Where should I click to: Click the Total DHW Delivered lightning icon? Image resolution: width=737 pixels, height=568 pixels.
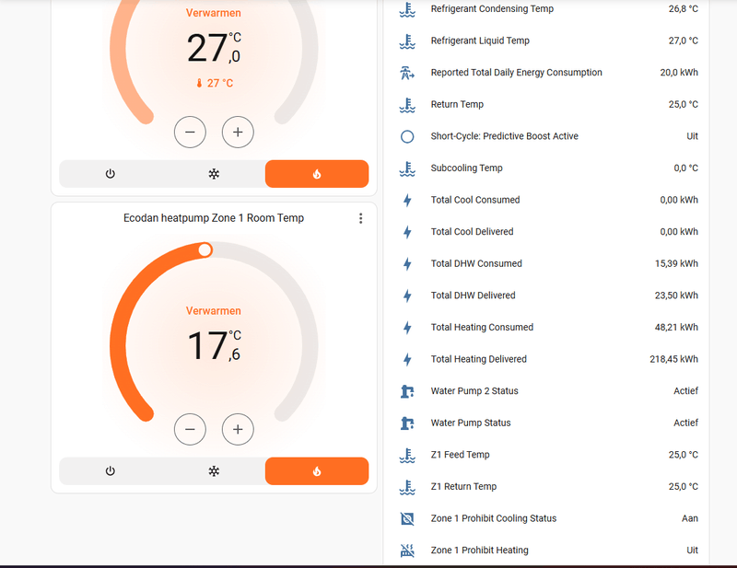pos(407,296)
